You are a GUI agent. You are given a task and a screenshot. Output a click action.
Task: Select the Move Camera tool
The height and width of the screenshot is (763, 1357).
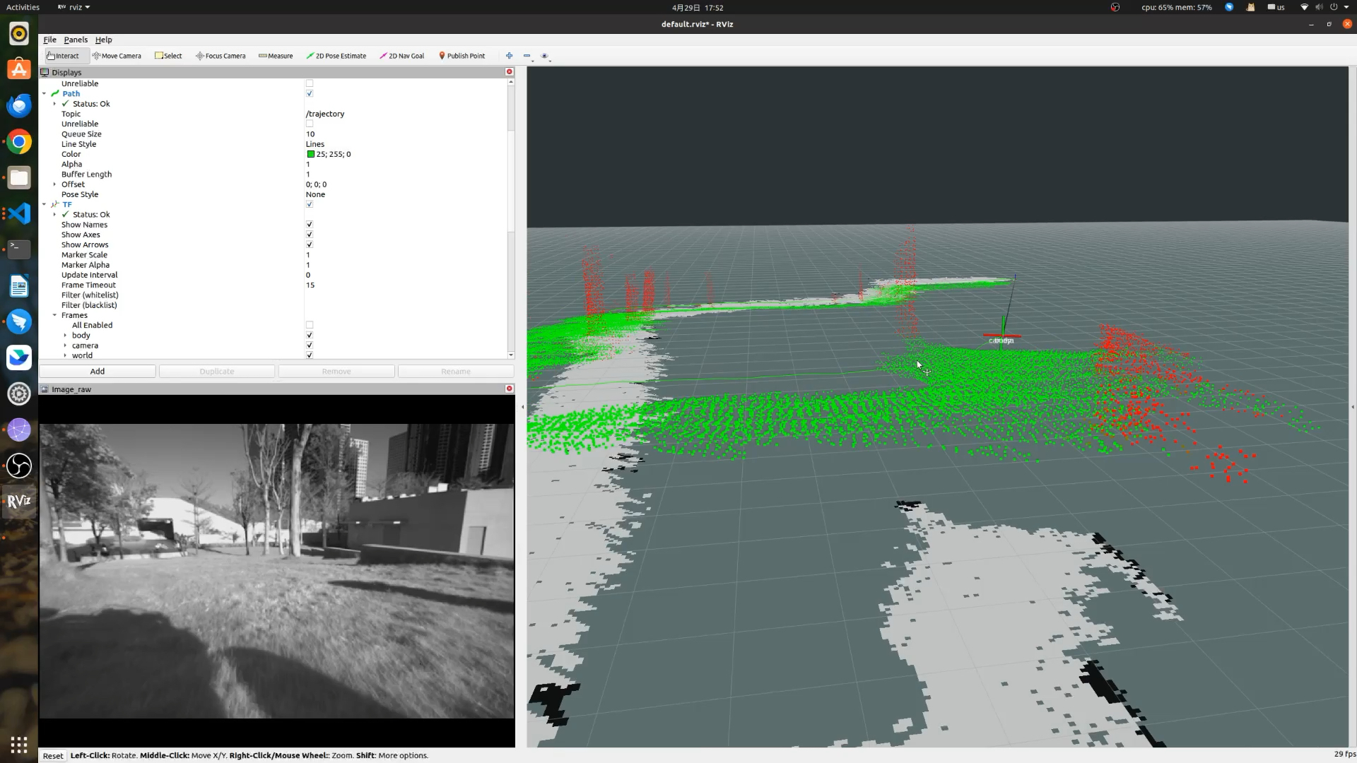(117, 56)
